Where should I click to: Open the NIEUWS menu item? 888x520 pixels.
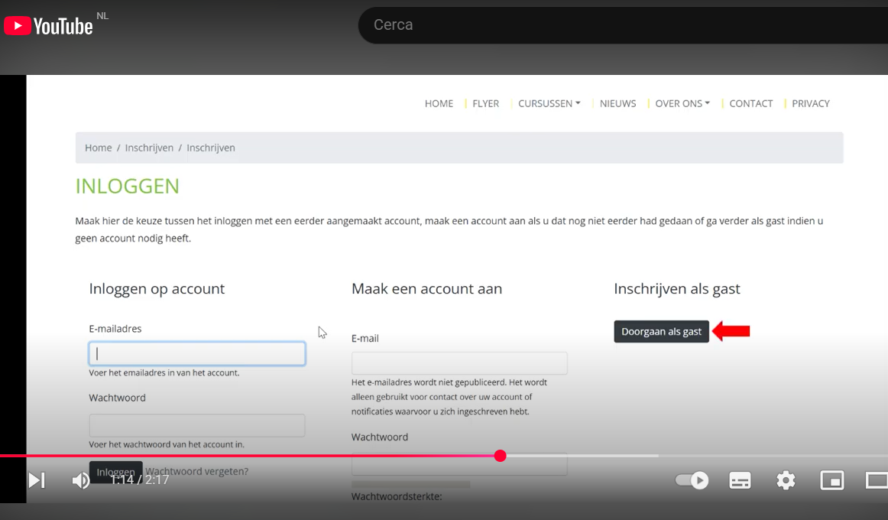coord(617,103)
